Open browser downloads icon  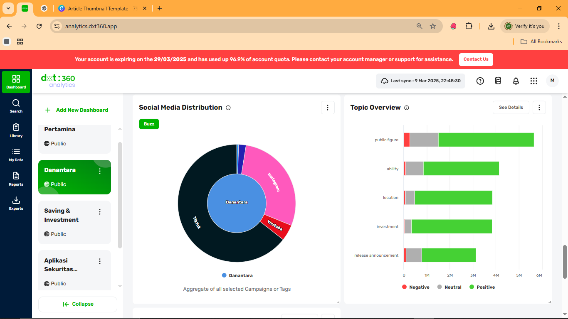[x=491, y=26]
